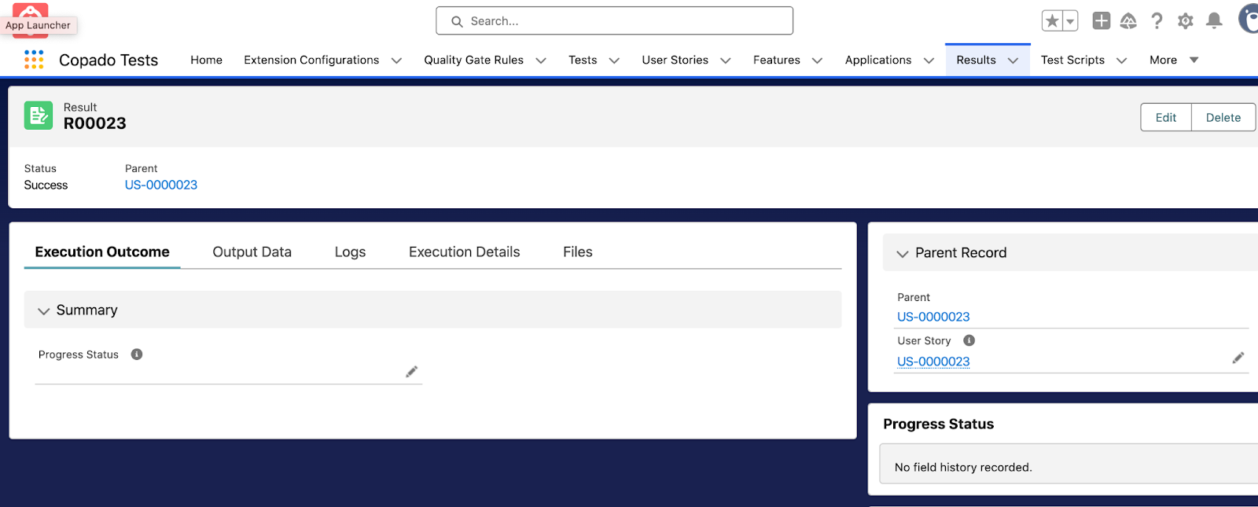The image size is (1258, 507).
Task: Click 'No field history recorded.' text
Action: 963,467
